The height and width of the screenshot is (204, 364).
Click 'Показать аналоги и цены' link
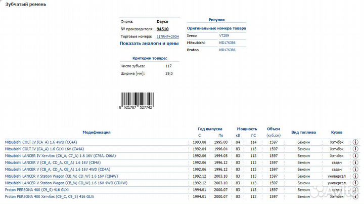(x=149, y=44)
